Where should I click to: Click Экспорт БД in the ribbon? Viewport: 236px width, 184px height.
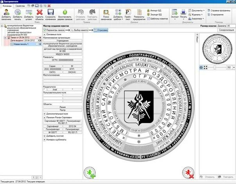pos(154,14)
